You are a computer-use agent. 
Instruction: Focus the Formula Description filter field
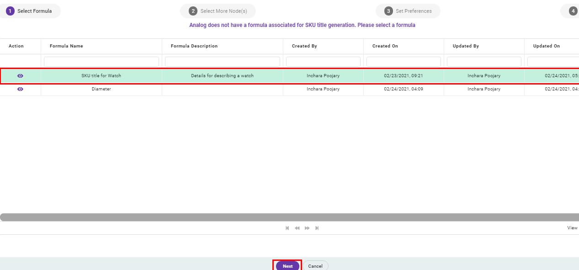[x=223, y=62]
